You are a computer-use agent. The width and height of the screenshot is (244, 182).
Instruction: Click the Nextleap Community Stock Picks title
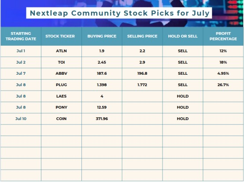point(119,13)
